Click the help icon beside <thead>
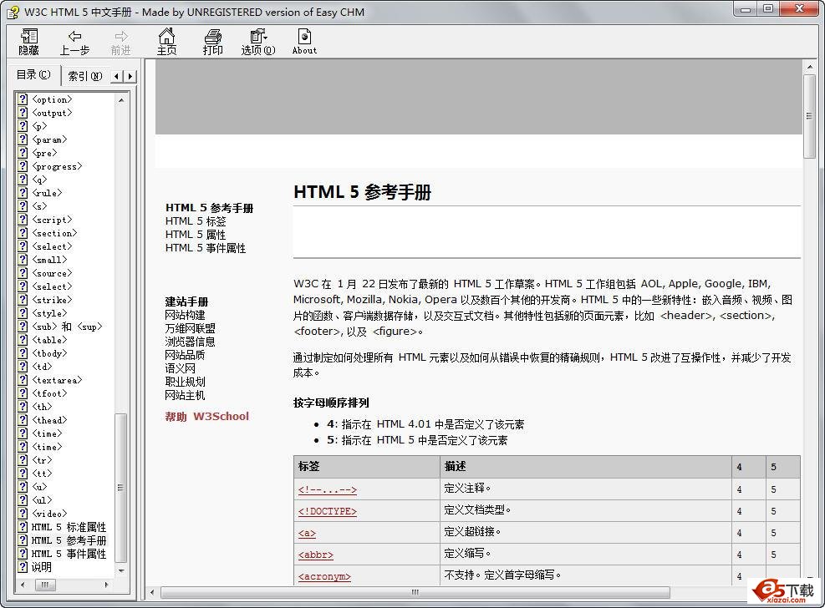Viewport: 825px width, 608px height. tap(23, 420)
